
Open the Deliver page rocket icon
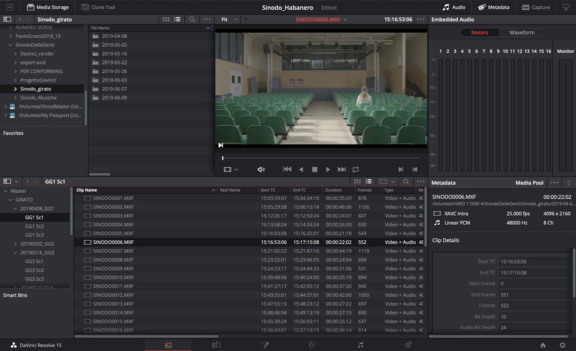tap(408, 345)
